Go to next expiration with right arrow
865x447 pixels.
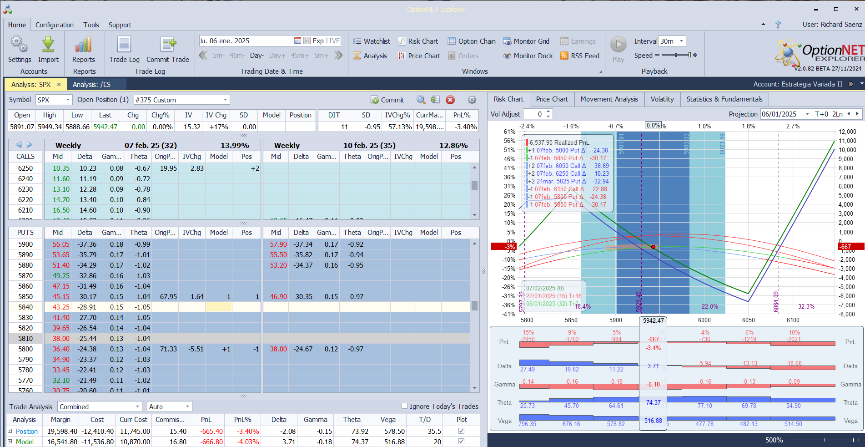(x=30, y=145)
